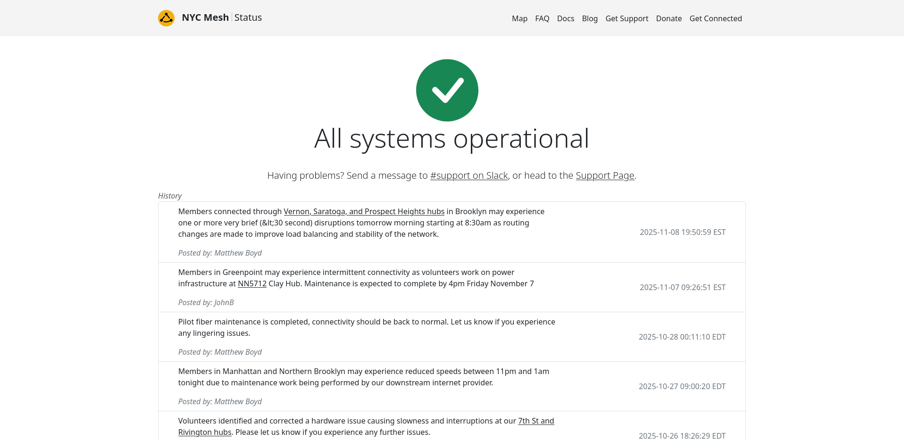Click the NYC Mesh logo icon
904x441 pixels.
(x=166, y=18)
